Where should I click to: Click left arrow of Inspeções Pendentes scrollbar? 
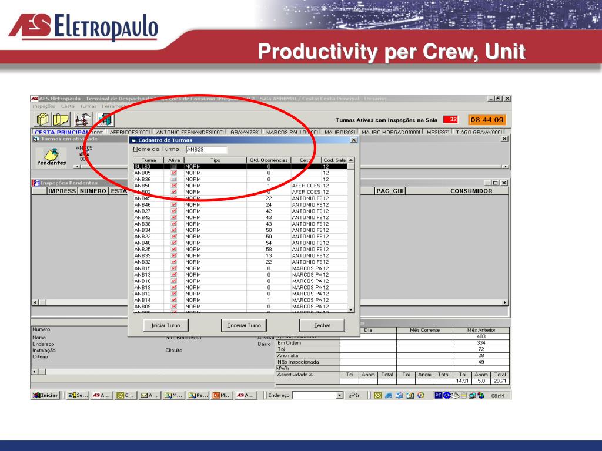tap(35, 302)
